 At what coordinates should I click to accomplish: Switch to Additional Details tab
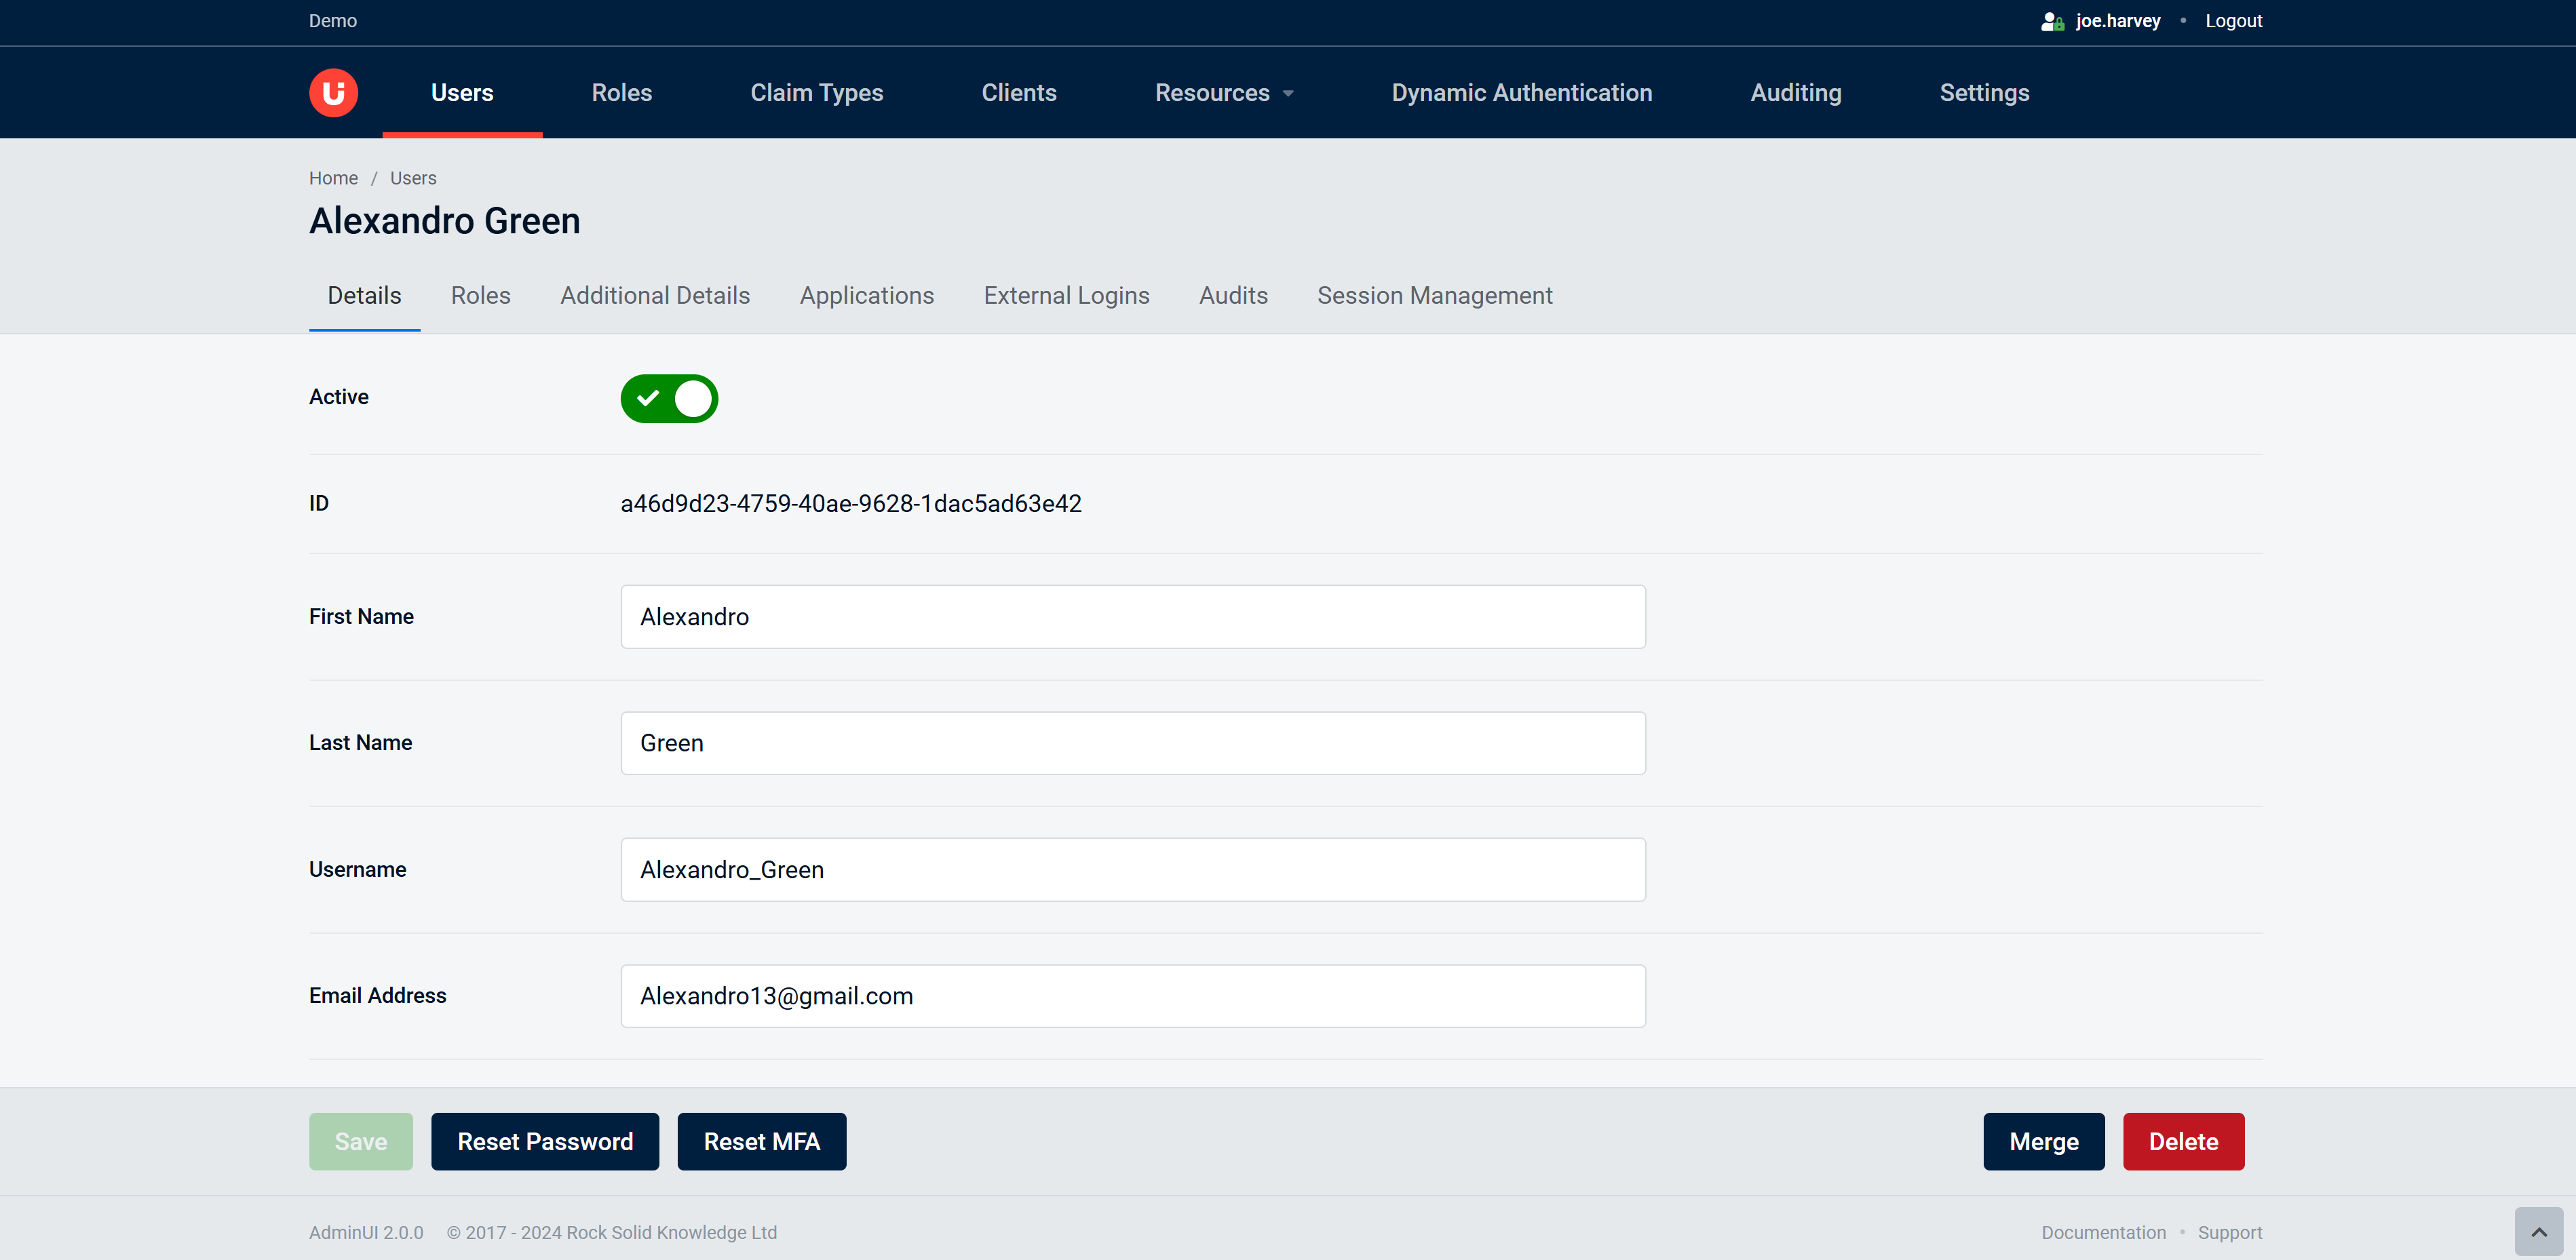654,296
